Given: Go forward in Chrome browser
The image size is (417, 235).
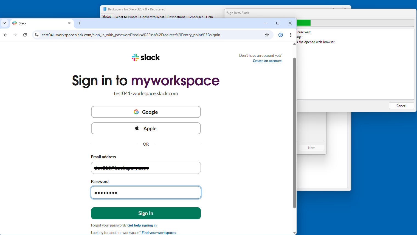Looking at the screenshot, I should pyautogui.click(x=15, y=35).
